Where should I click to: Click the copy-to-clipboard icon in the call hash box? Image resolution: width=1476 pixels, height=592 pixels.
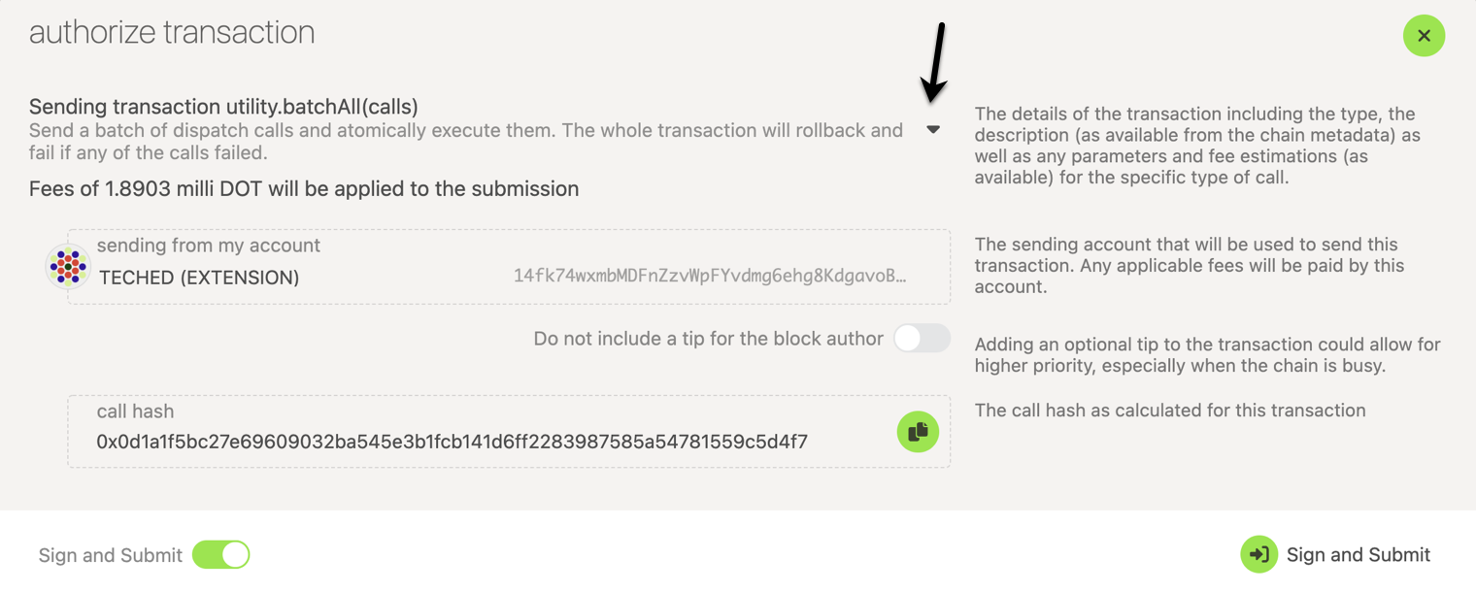point(917,432)
